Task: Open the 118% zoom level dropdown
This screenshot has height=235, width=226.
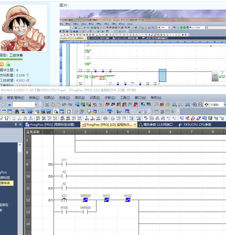Action: pos(224,105)
